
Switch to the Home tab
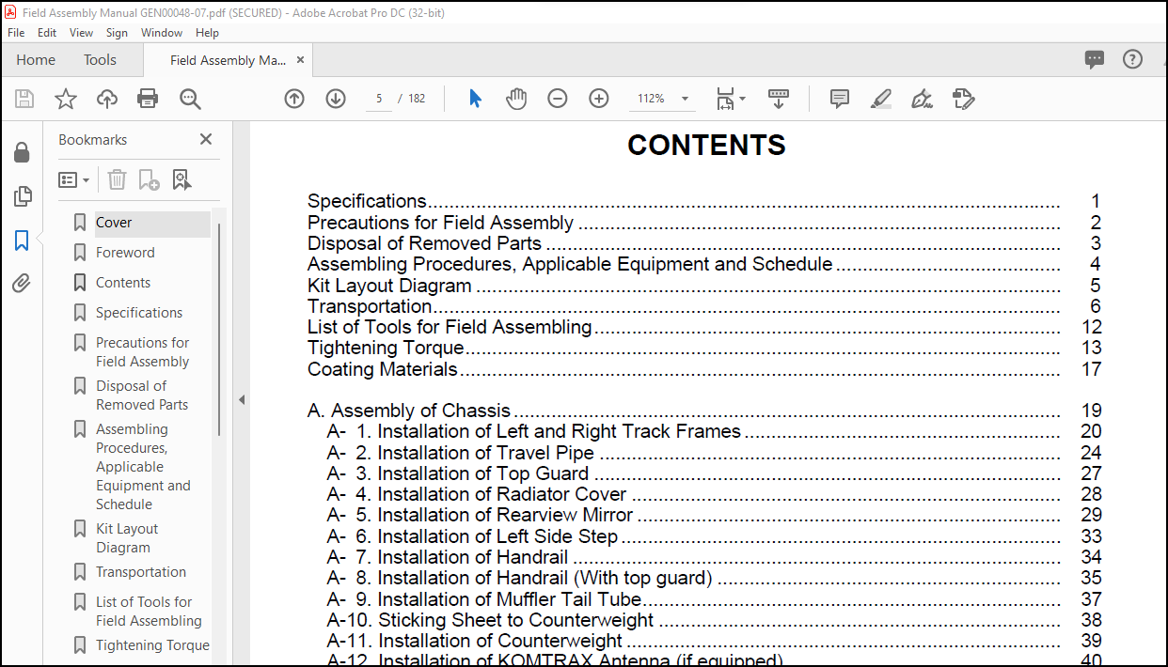[36, 59]
